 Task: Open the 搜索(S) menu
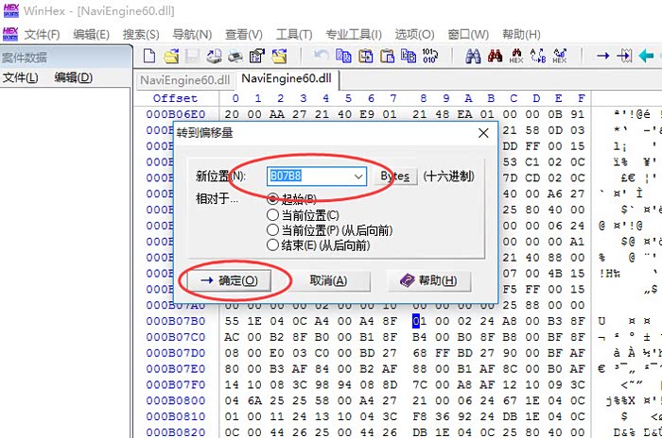141,35
